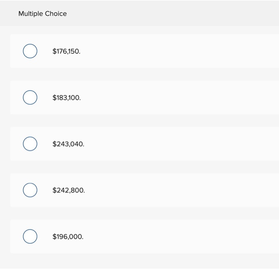
Task: Choose the $243,040 radio button
Action: [30, 144]
